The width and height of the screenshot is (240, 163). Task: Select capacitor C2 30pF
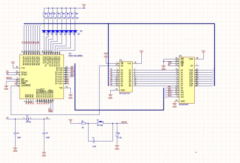pyautogui.click(x=43, y=133)
